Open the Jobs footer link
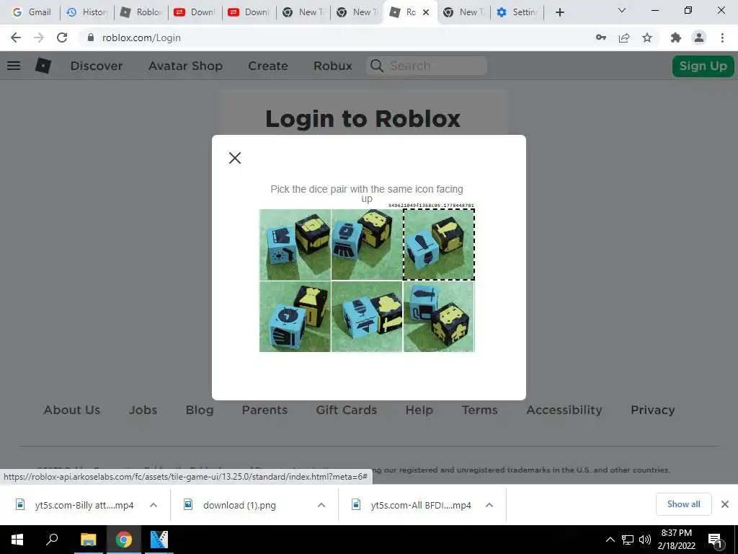The width and height of the screenshot is (738, 554). pyautogui.click(x=143, y=410)
